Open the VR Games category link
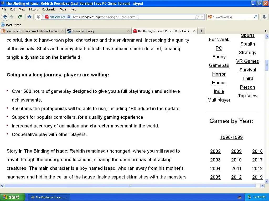 point(247,61)
